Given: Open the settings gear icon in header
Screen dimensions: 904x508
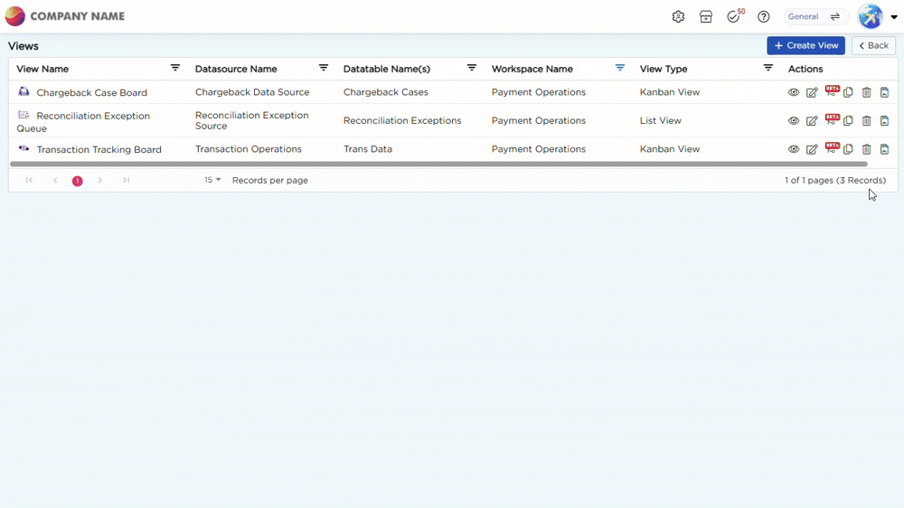Looking at the screenshot, I should click(x=678, y=16).
